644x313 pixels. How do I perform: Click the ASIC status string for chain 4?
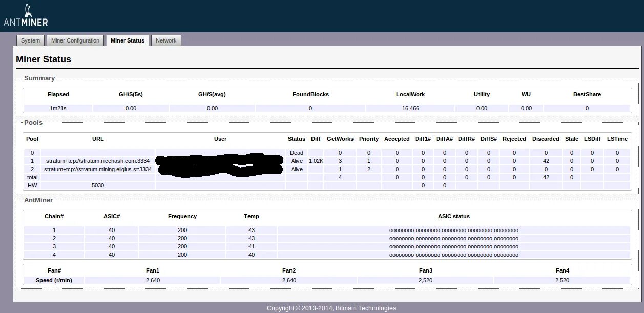(x=454, y=255)
